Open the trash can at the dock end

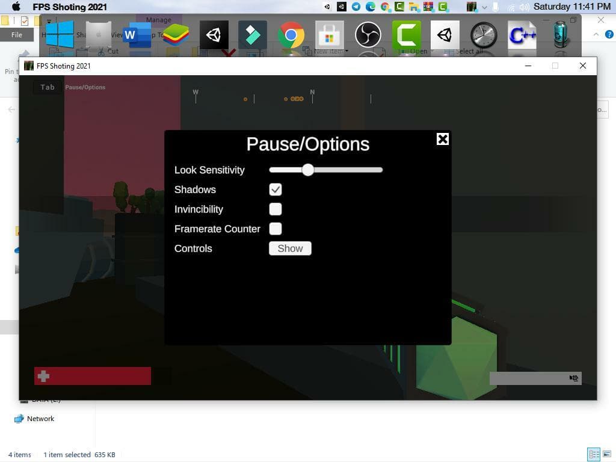click(x=561, y=34)
